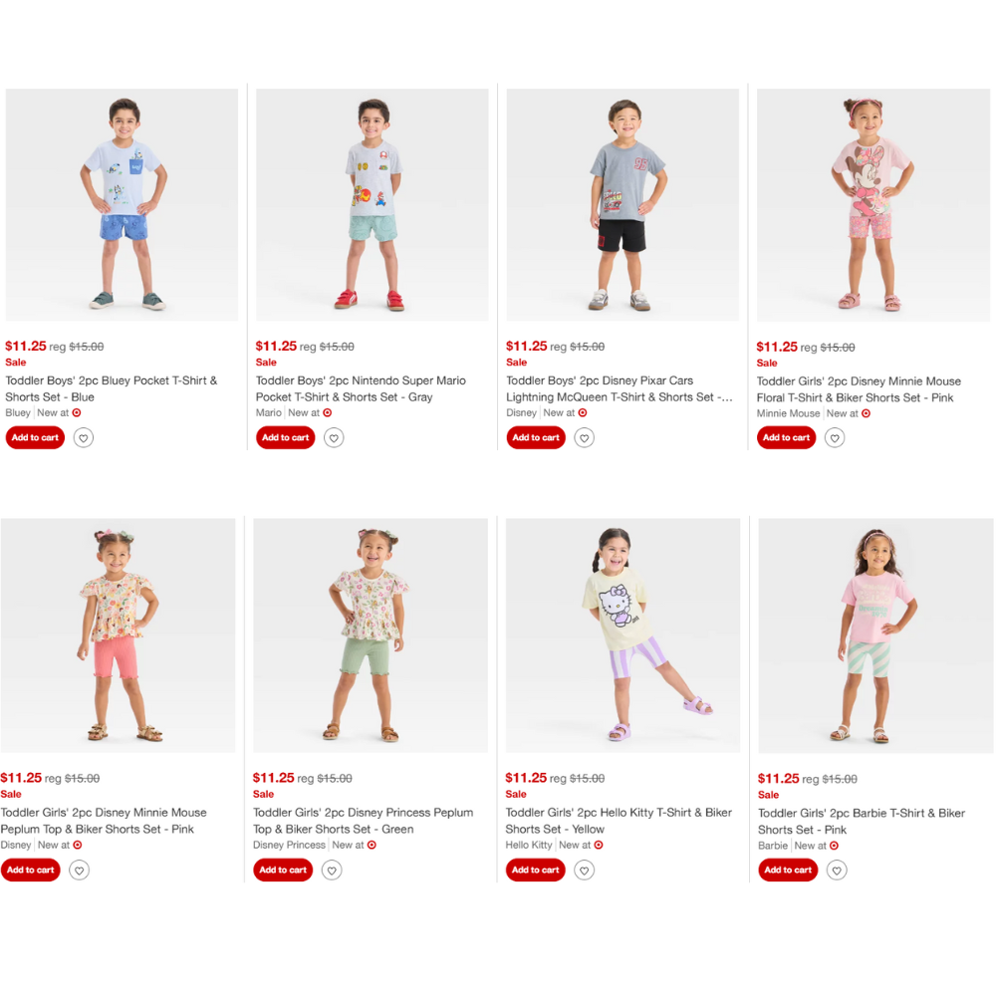Click heart icon beside Hello Kitty set
This screenshot has width=996, height=996.
584,871
